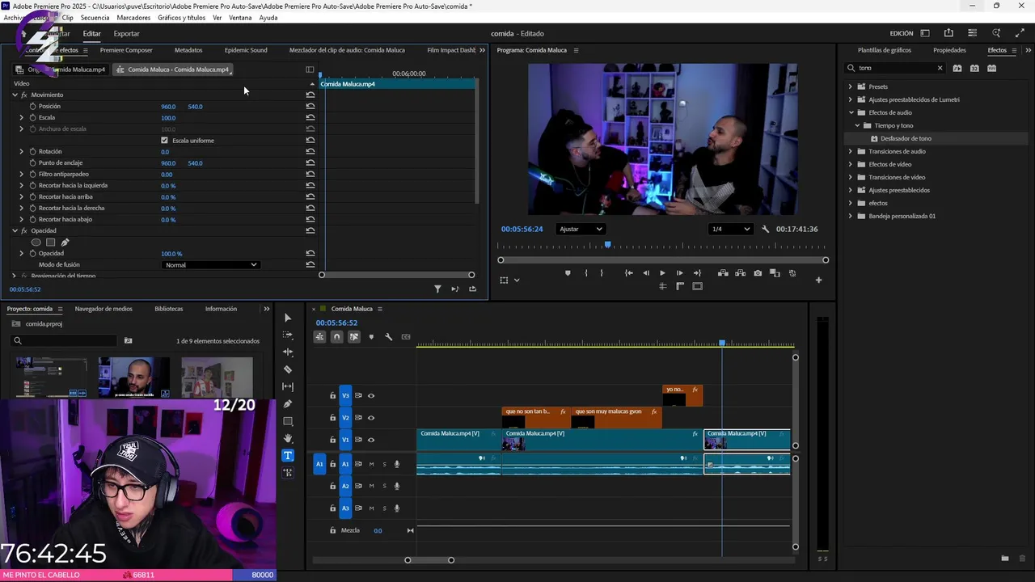
Task: Click the Effects search field containing tono
Action: 895,68
